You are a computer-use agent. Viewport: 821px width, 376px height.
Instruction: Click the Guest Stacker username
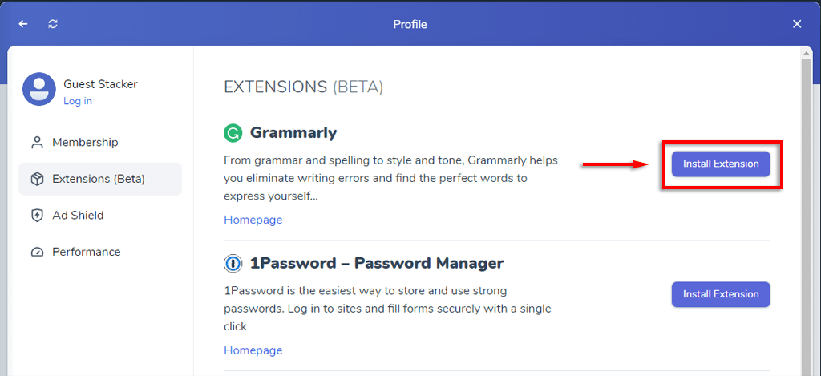point(100,84)
